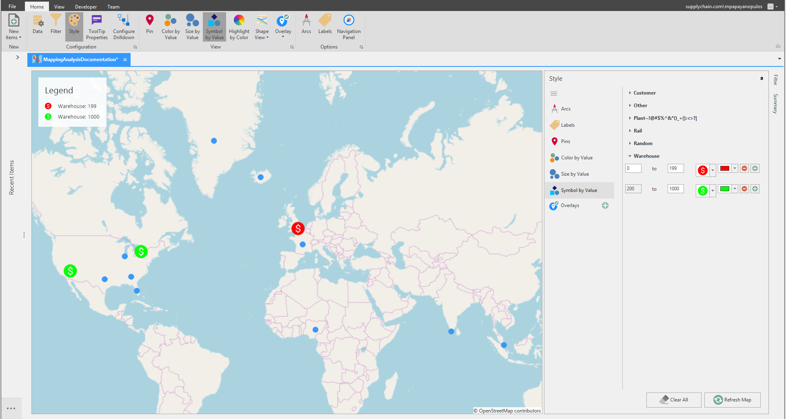Click the Clear All button
Viewport: 786px width, 419px height.
pos(674,400)
